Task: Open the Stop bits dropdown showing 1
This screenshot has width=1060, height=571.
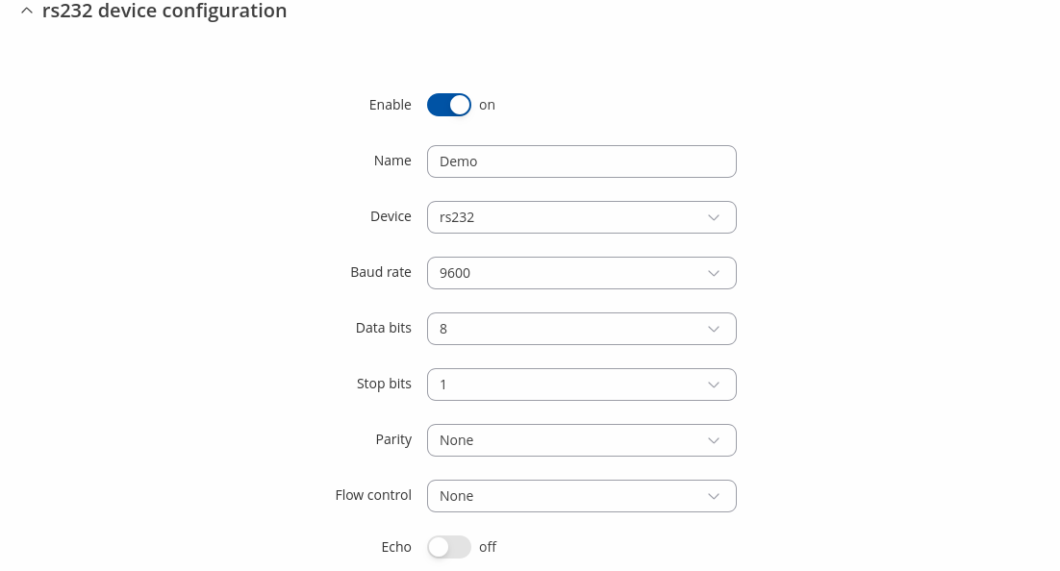Action: point(581,385)
